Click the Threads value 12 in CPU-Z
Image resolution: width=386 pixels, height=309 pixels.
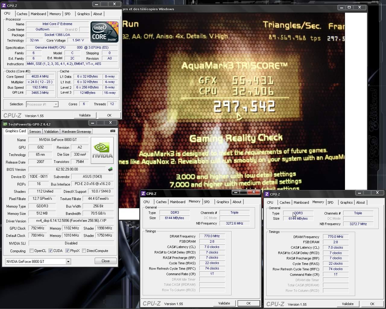112,104
